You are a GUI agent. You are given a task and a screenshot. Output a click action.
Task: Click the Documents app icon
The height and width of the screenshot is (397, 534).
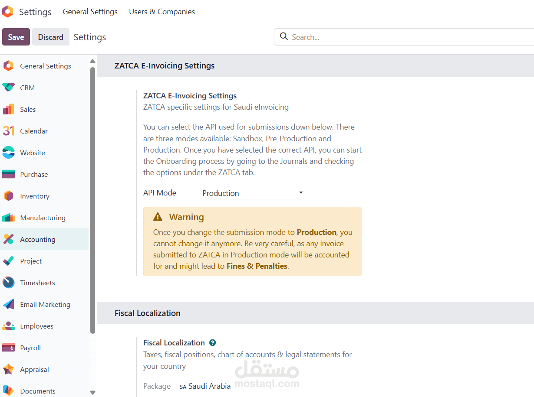point(8,391)
